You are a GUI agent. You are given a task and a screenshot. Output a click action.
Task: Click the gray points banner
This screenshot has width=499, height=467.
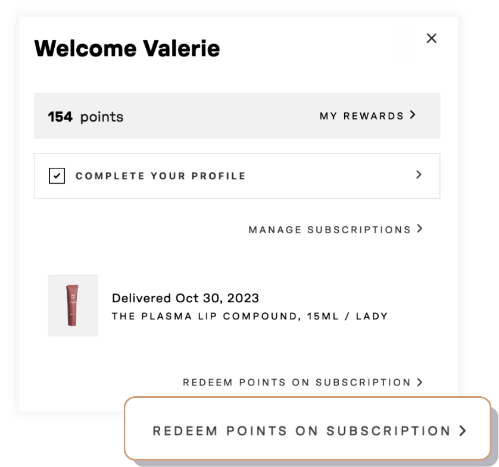[x=237, y=116]
